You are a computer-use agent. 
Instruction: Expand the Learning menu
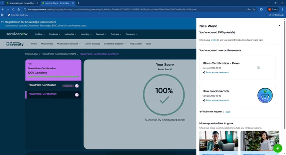86,34
